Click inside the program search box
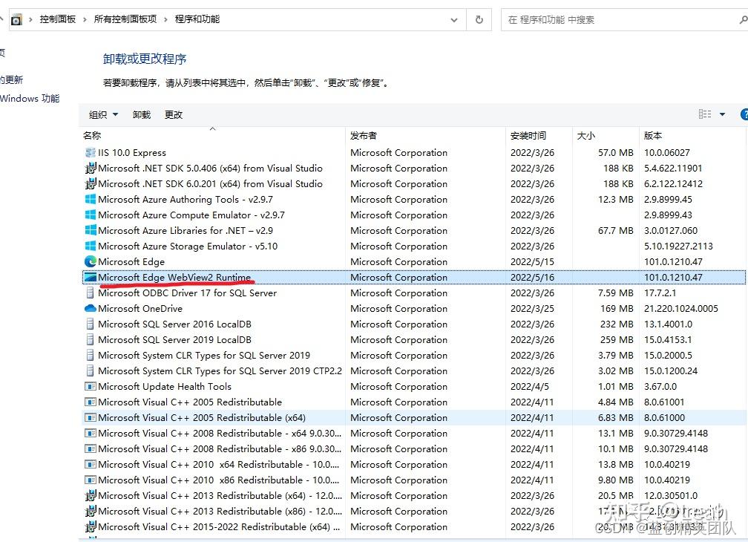Viewport: 748px width, 542px height. (623, 19)
